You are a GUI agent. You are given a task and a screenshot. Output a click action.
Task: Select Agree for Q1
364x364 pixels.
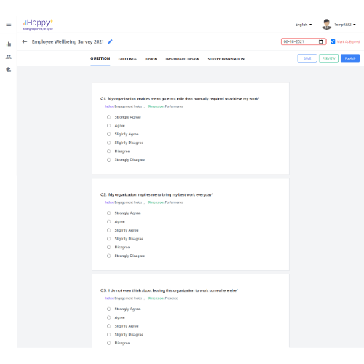click(x=108, y=126)
